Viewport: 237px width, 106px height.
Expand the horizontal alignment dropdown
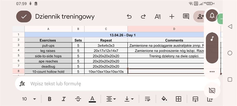(x=111, y=99)
